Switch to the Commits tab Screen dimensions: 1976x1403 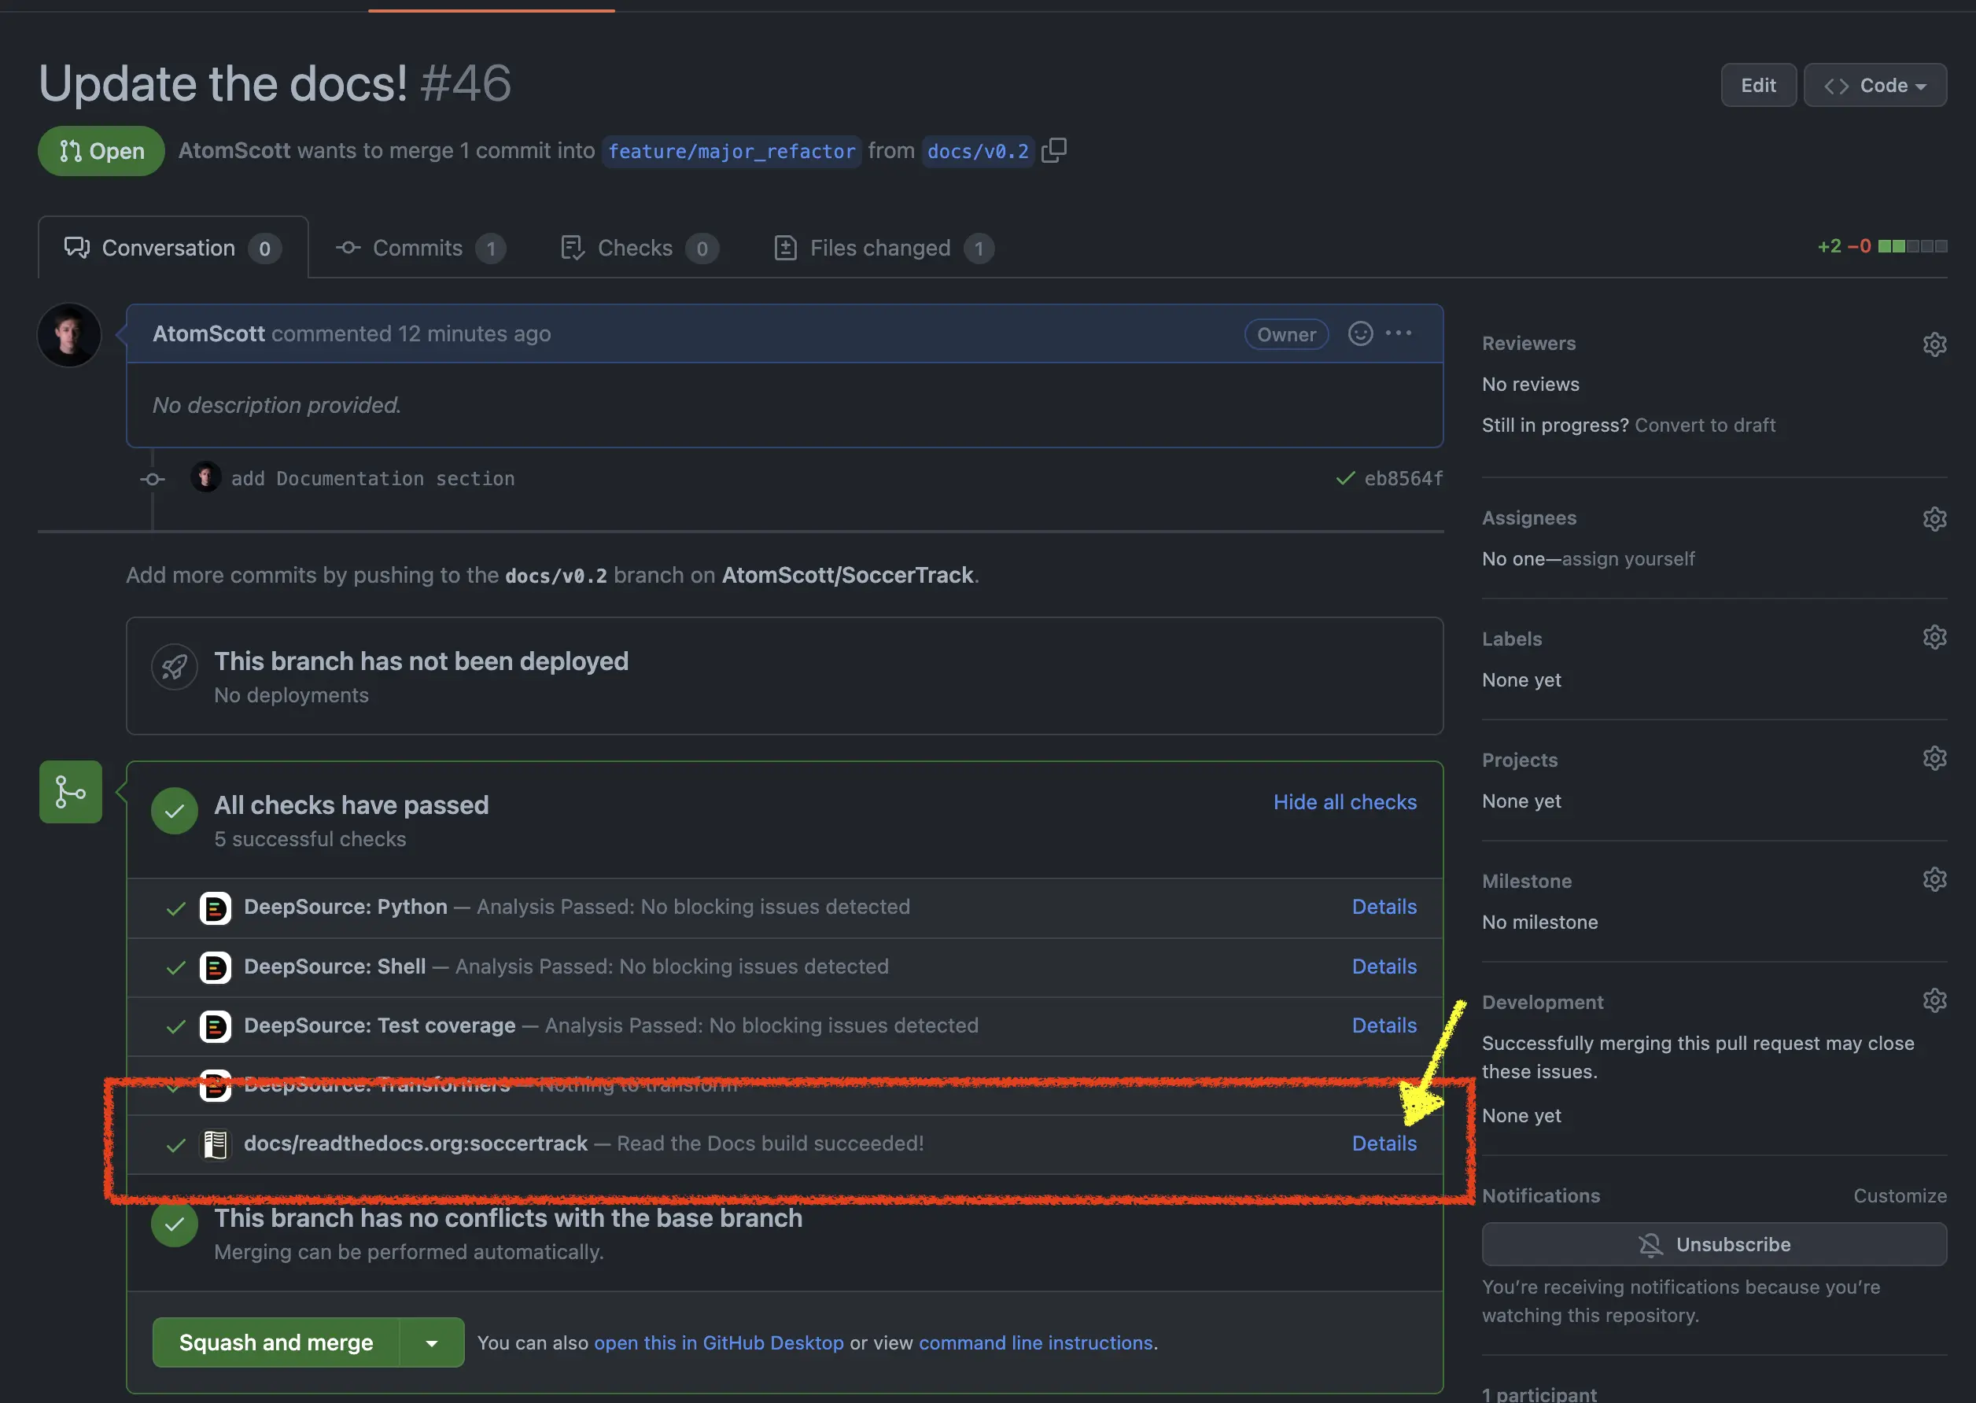point(420,248)
